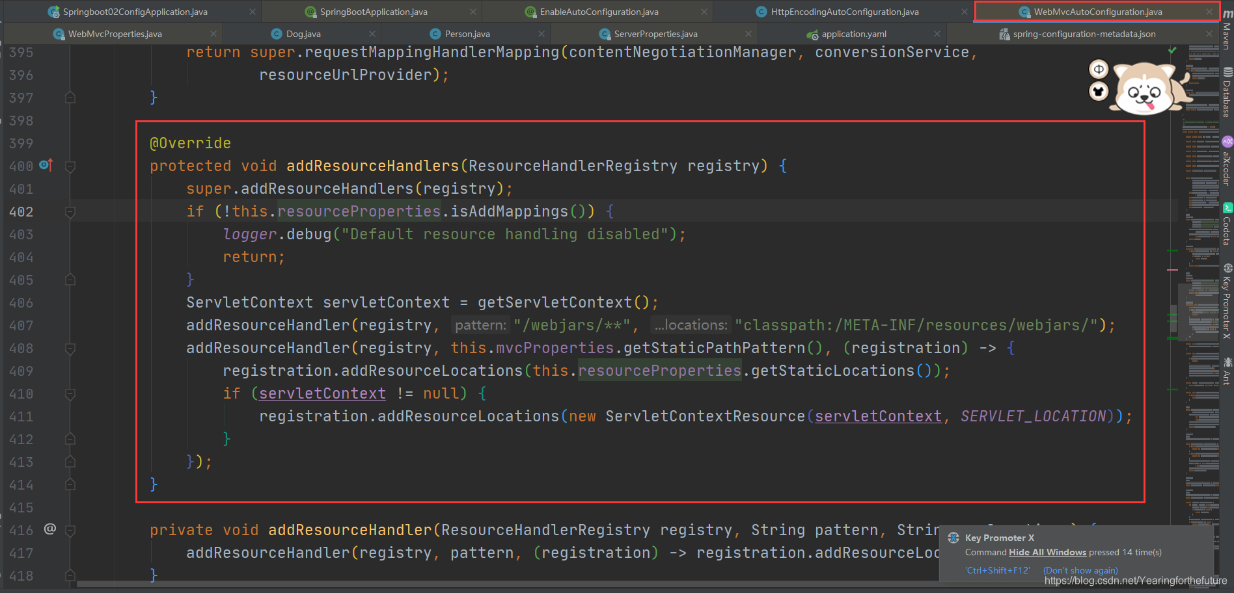
Task: Open the Database tool window
Action: tap(1227, 92)
